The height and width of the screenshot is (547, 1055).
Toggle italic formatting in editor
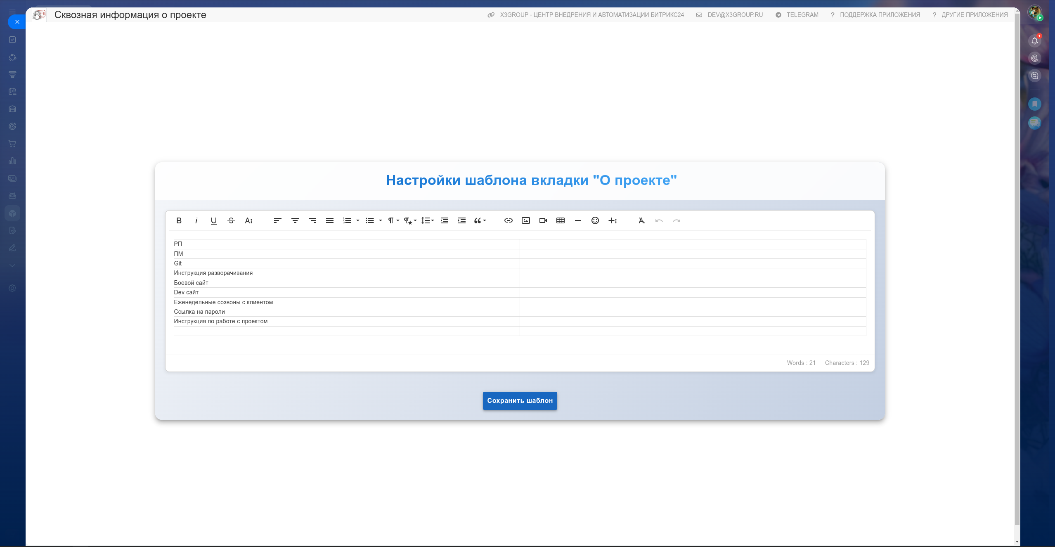196,221
